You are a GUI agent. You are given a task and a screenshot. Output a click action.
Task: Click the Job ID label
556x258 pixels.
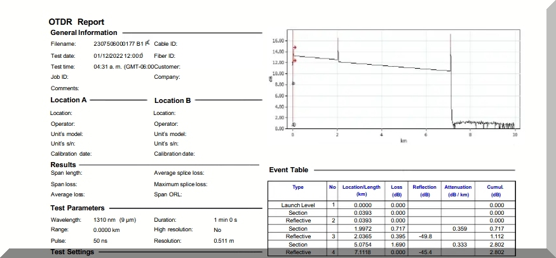pos(60,77)
